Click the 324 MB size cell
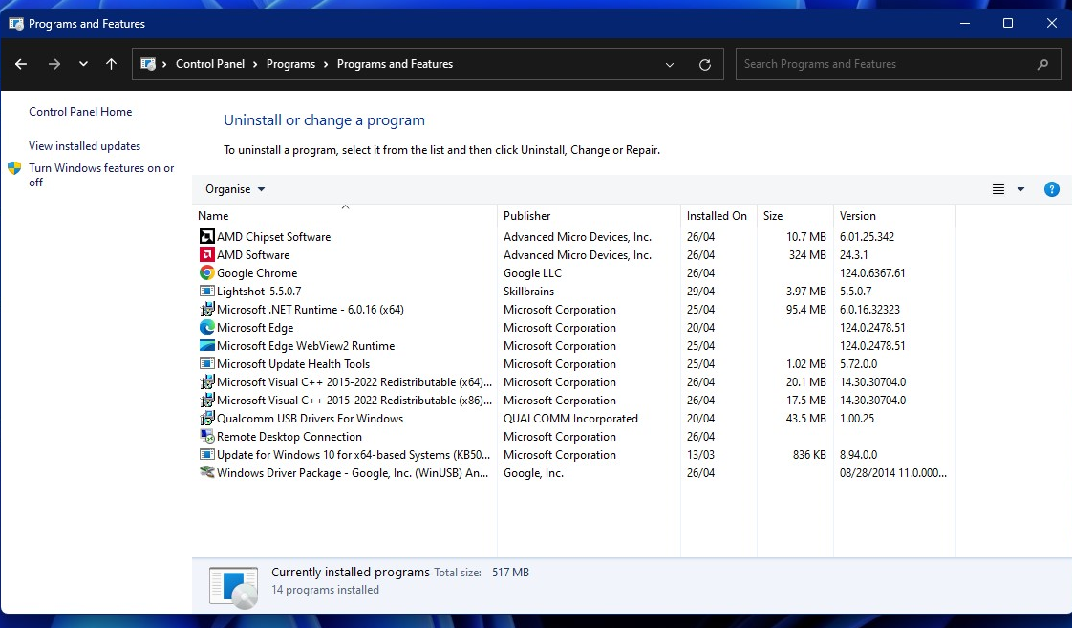This screenshot has height=628, width=1072. coord(807,254)
